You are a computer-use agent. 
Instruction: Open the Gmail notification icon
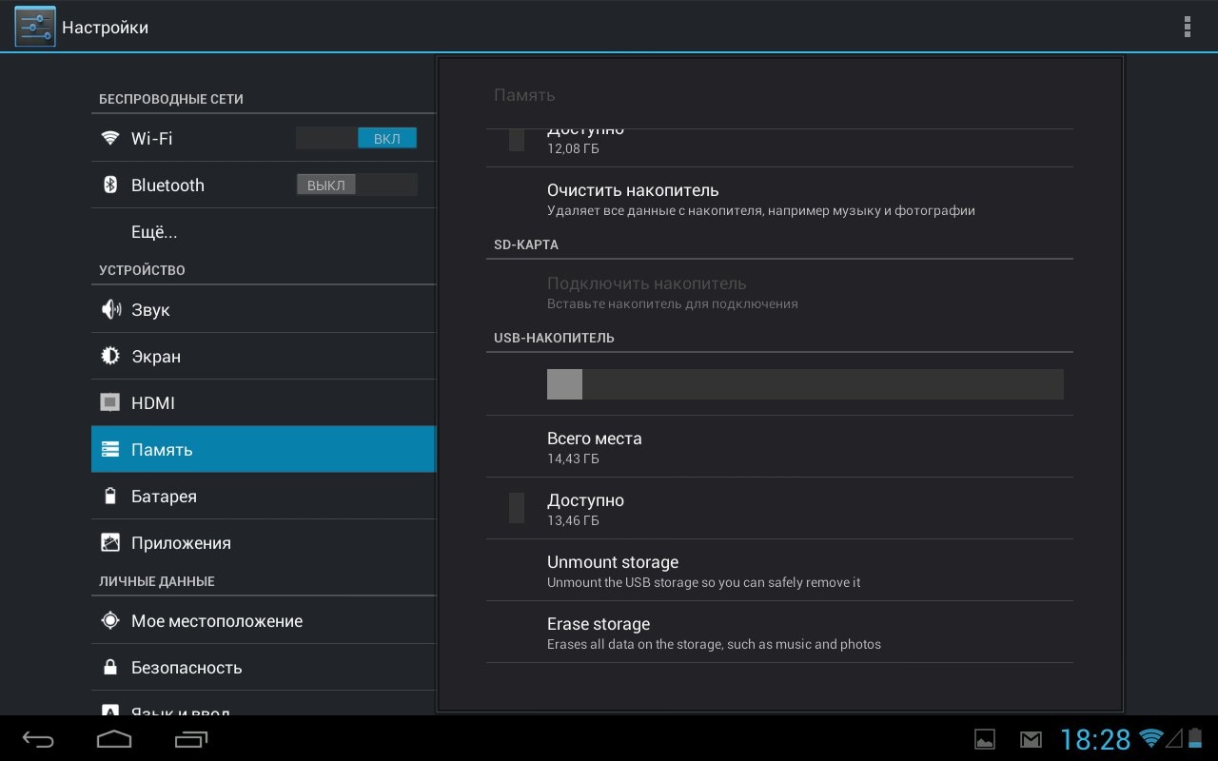[1031, 739]
